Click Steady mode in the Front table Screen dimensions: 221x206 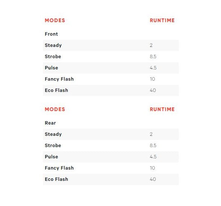click(x=53, y=45)
